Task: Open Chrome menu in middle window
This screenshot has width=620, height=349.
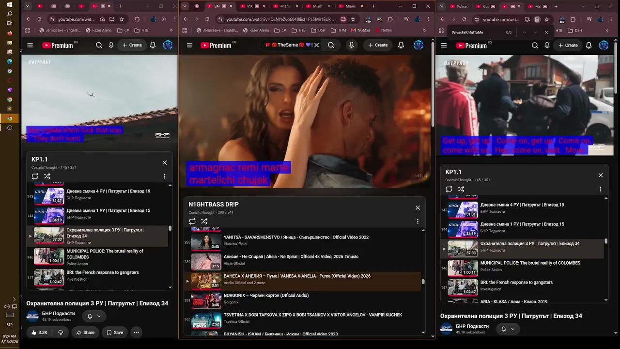Action: click(428, 19)
